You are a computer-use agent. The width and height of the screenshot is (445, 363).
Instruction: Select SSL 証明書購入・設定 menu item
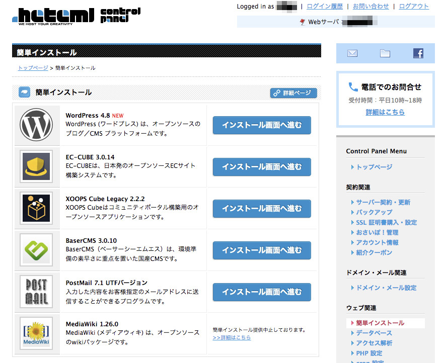(x=386, y=222)
